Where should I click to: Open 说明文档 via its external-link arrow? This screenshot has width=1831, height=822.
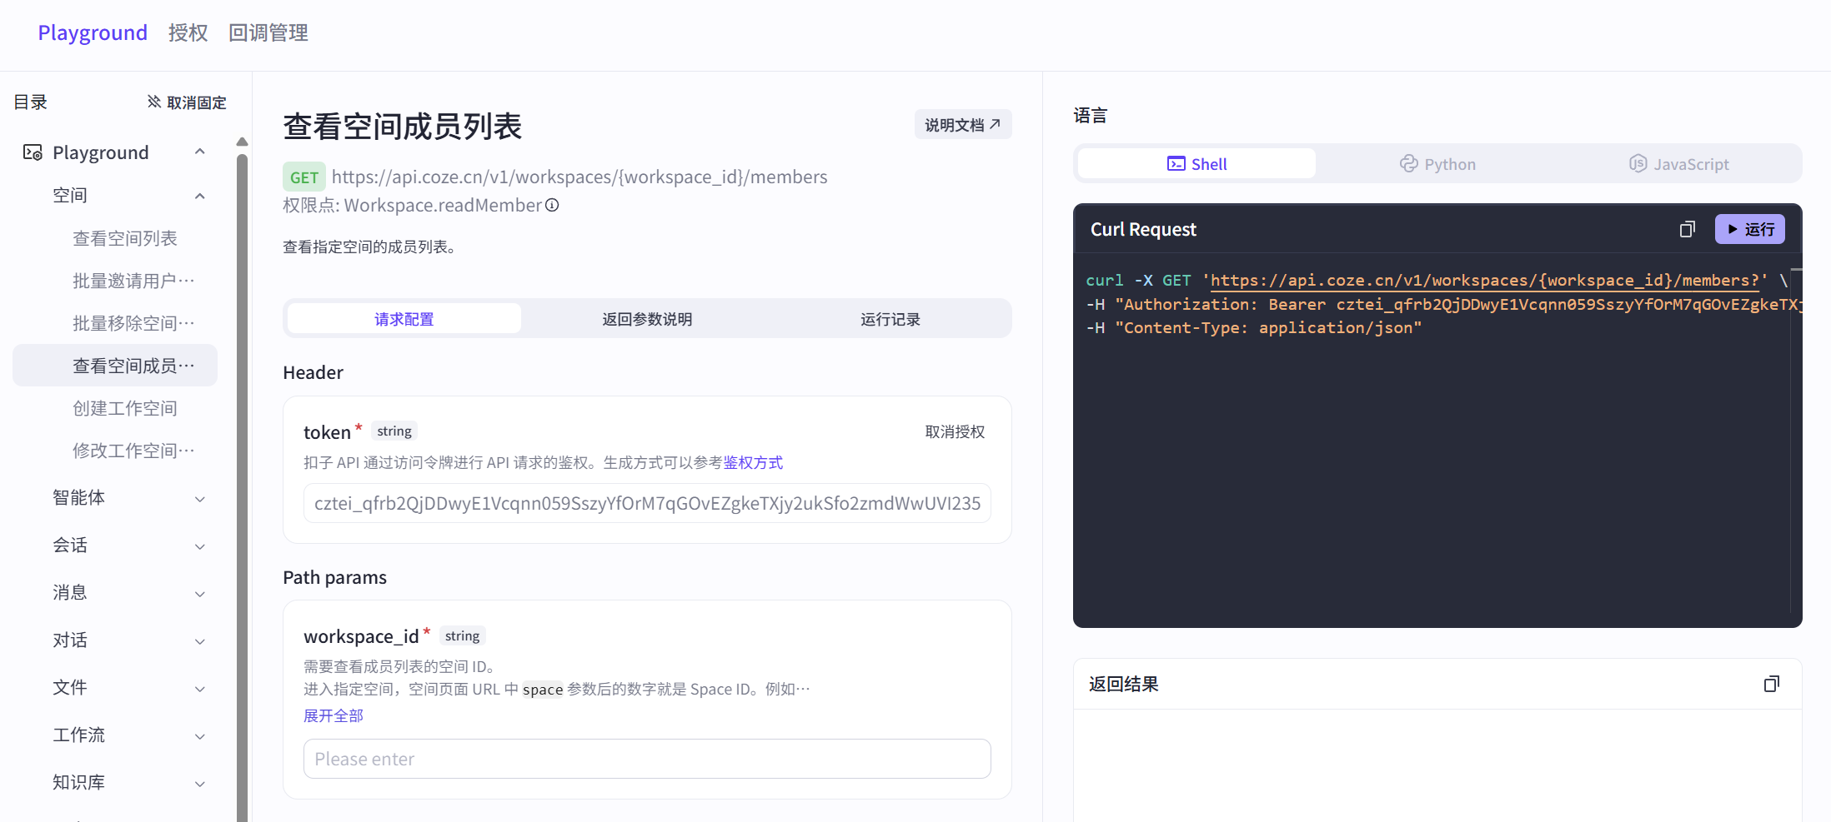click(x=995, y=123)
